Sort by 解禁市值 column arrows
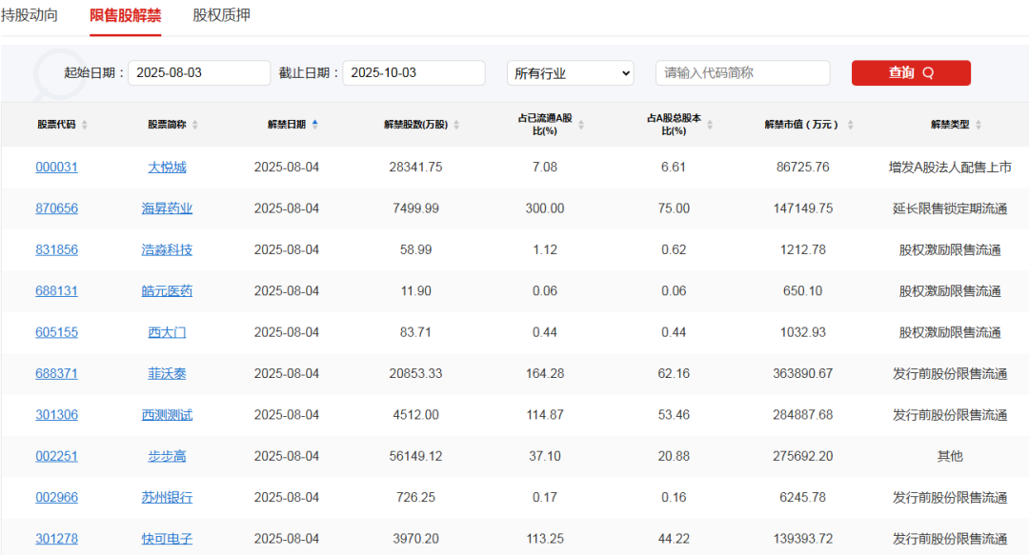 (850, 125)
